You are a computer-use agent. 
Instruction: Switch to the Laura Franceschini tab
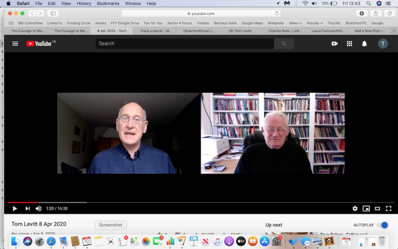(x=328, y=31)
